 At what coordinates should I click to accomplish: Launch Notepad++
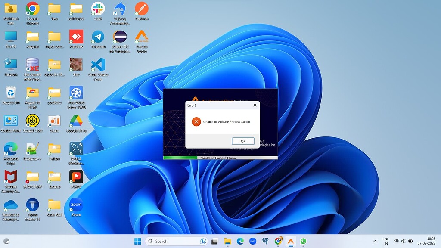tap(32, 149)
